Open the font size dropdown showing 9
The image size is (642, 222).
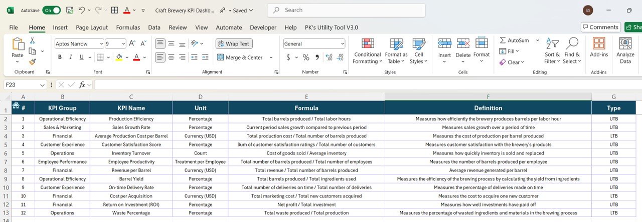(123, 43)
